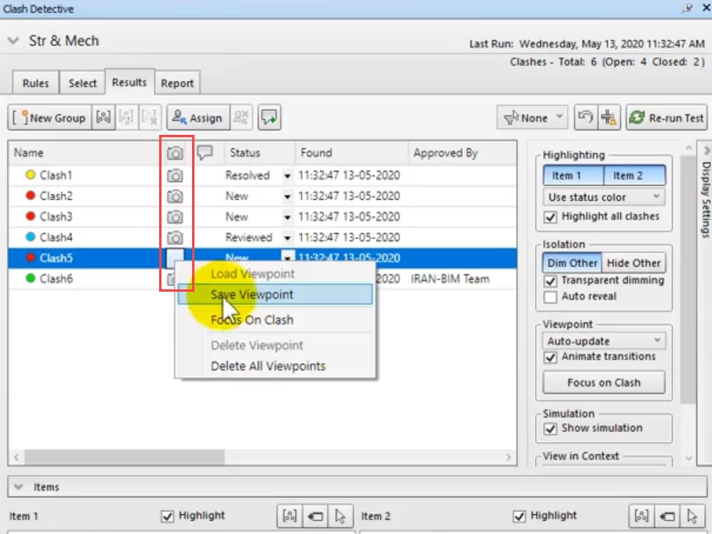Click the Reset/undo arrow icon near Re-run Test
This screenshot has width=712, height=534.
[x=584, y=118]
